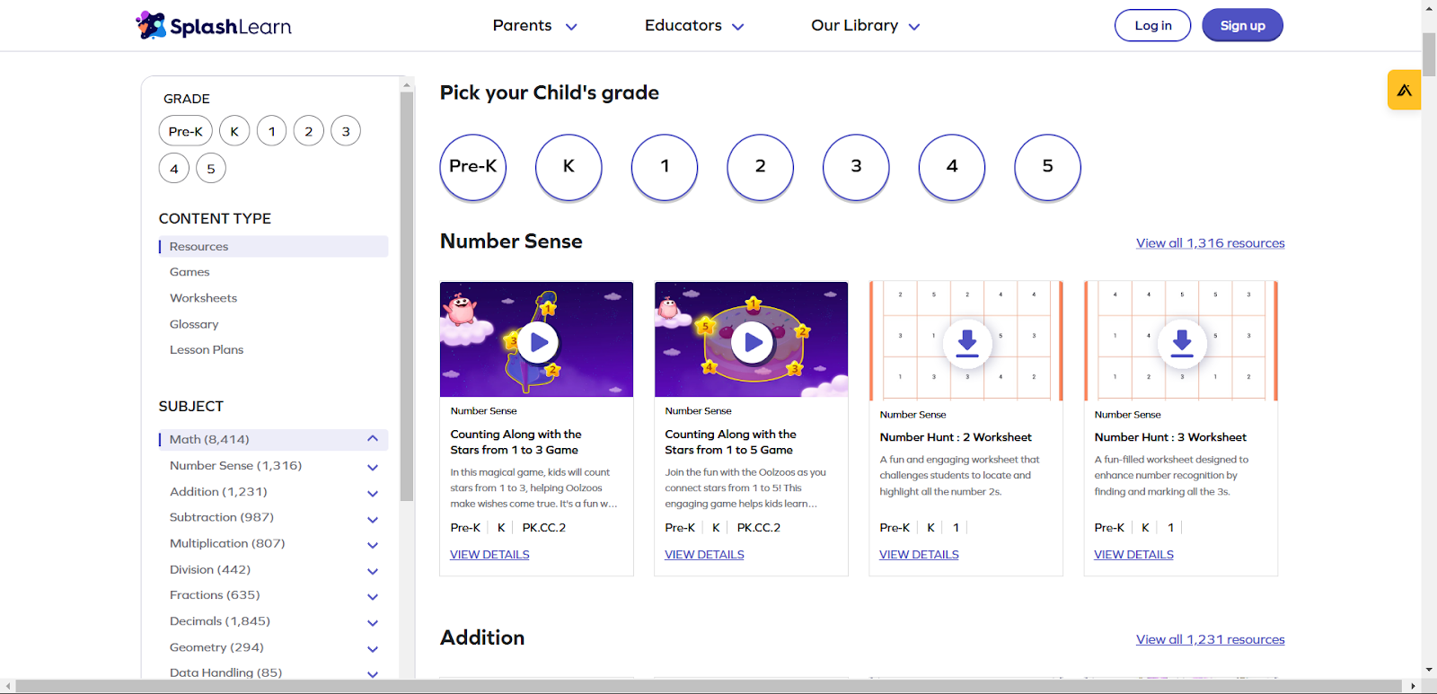This screenshot has height=694, width=1437.
Task: Open the Parents menu
Action: point(534,25)
